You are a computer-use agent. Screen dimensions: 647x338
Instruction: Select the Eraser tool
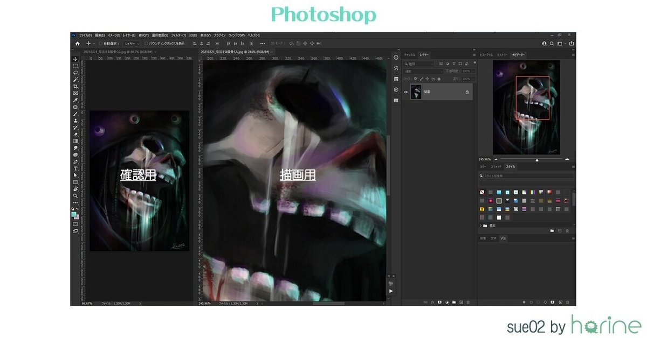[75, 134]
